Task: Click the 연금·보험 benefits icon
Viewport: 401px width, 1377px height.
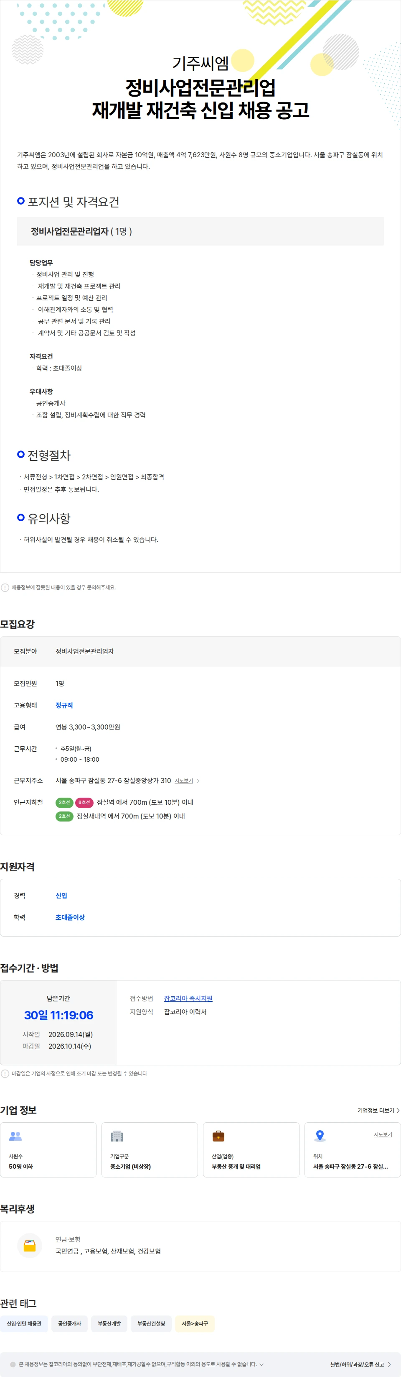Action: (x=30, y=1246)
